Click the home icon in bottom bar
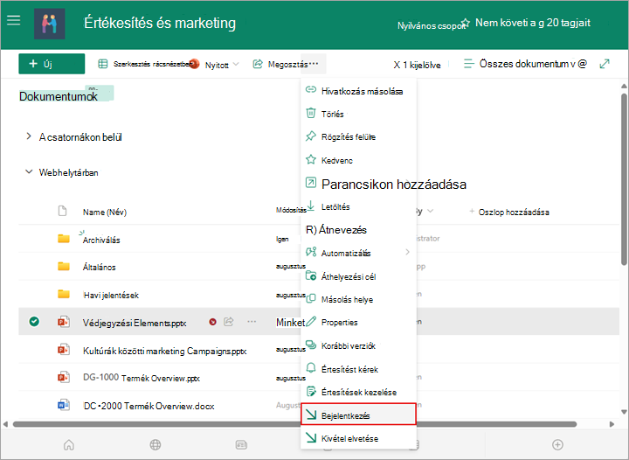629x460 pixels. point(69,444)
